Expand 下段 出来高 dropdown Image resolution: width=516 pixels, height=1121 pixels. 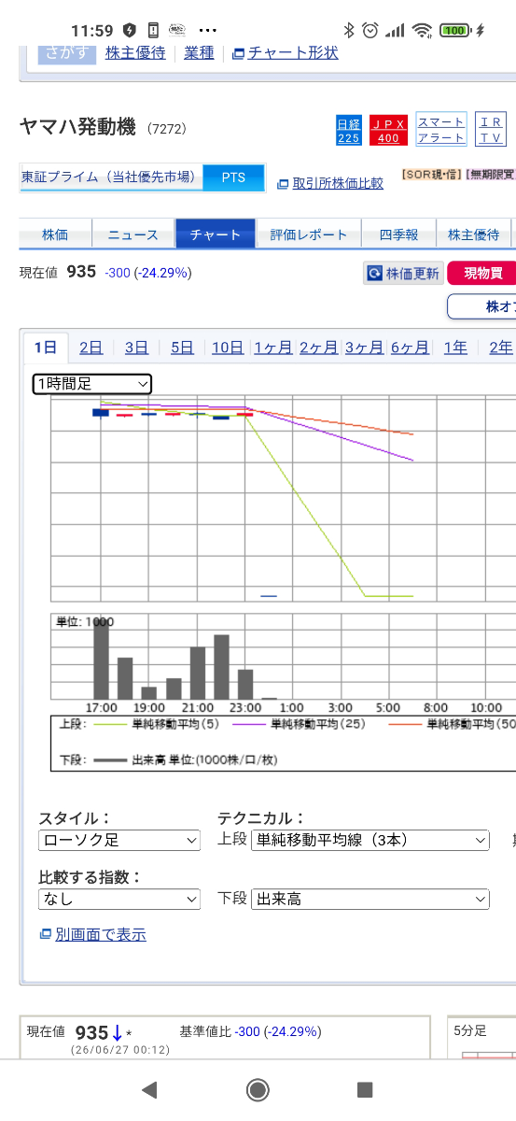coord(370,899)
